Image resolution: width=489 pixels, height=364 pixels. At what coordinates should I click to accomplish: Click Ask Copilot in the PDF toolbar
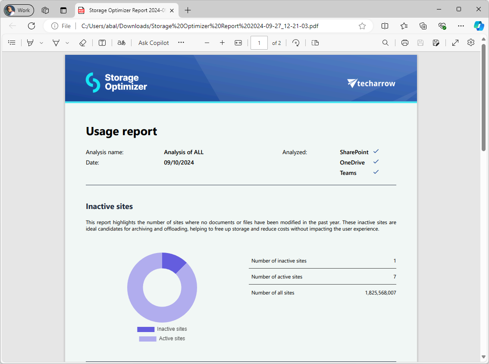click(153, 42)
